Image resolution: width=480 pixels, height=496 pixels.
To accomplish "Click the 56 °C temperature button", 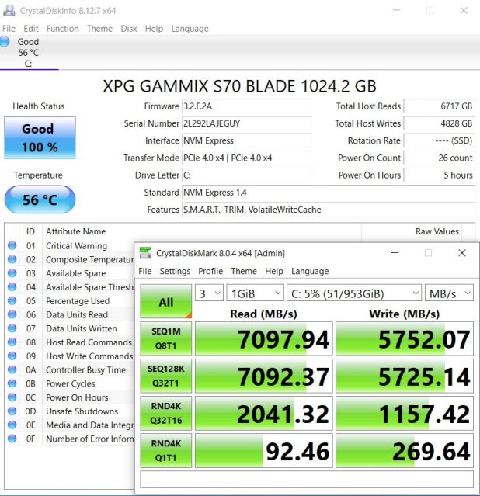I will pyautogui.click(x=40, y=199).
